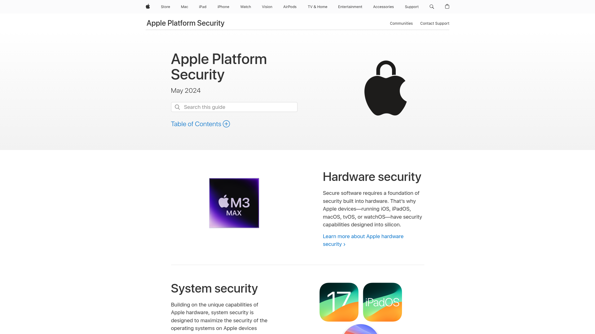Click the iPadOS icon in system security

click(382, 302)
